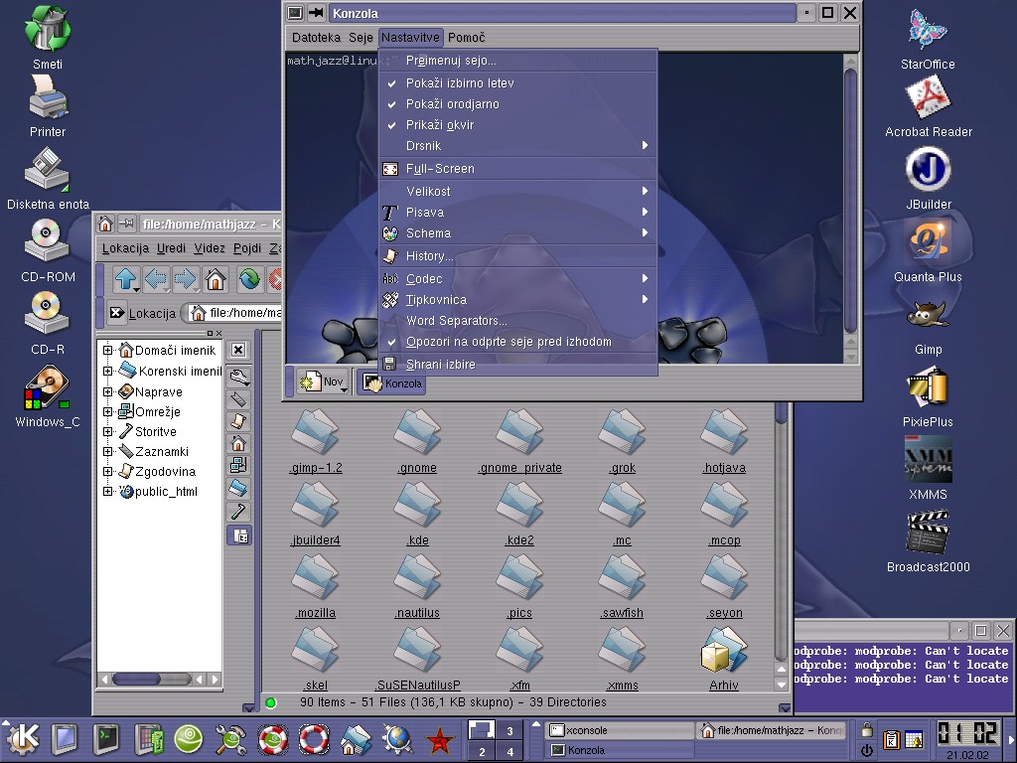The width and height of the screenshot is (1017, 763).
Task: Launch JBuilder from desktop
Action: pos(929,170)
